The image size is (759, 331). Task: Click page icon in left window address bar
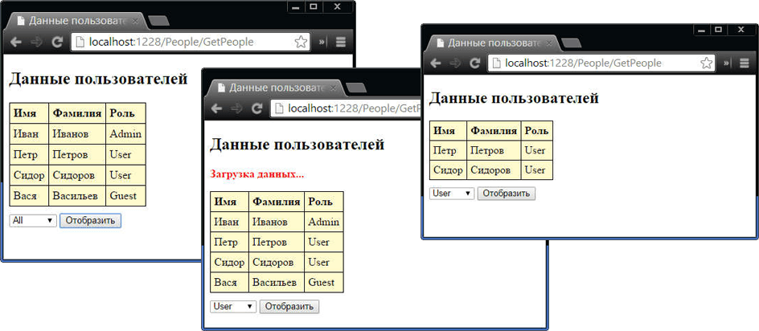pos(81,42)
